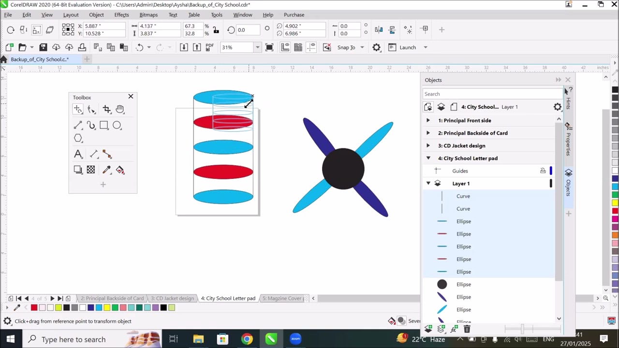
Task: Collapse Layer 1 in Objects docker
Action: coord(428,183)
